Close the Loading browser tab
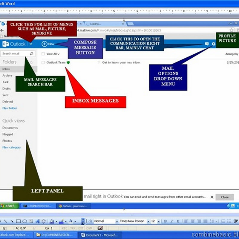The height and width of the screenshot is (239, 239). [123, 24]
